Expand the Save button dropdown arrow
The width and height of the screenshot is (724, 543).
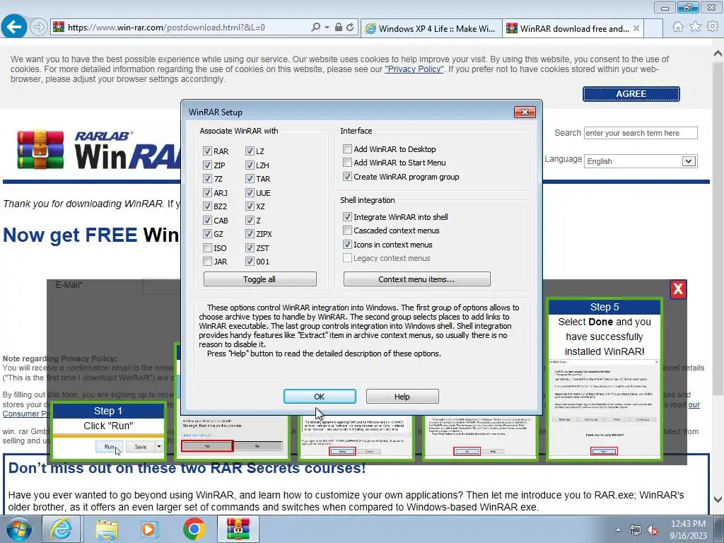click(x=159, y=447)
